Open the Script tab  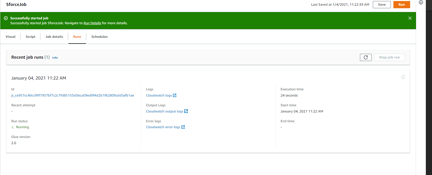click(x=30, y=37)
